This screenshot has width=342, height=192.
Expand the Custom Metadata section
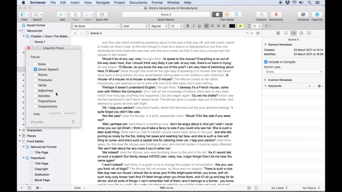click(266, 80)
